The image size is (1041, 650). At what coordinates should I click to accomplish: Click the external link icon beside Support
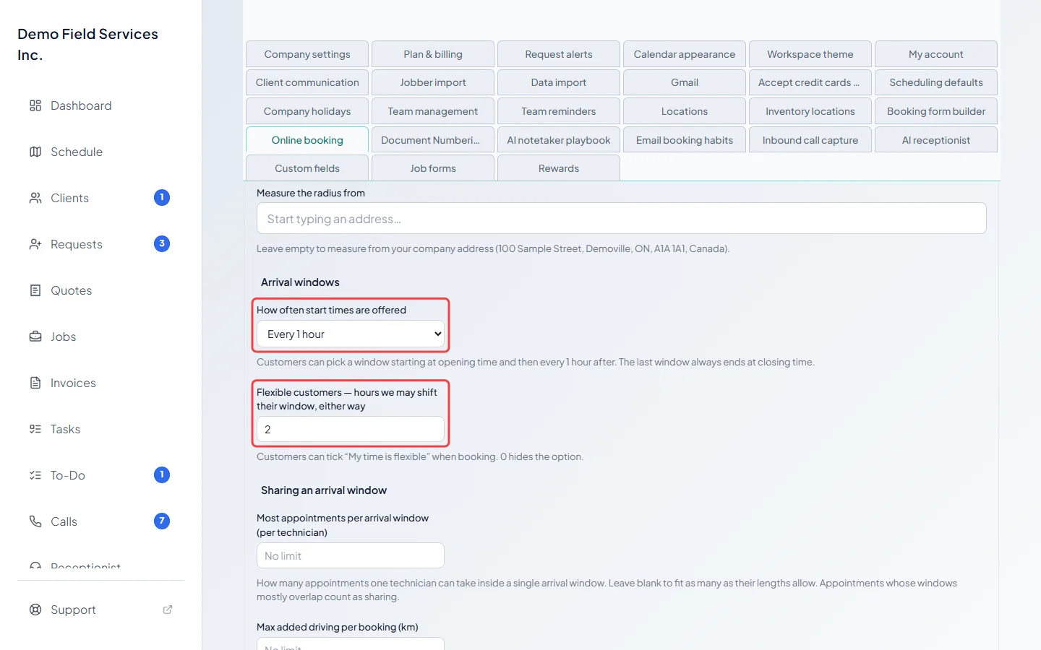[x=168, y=610]
